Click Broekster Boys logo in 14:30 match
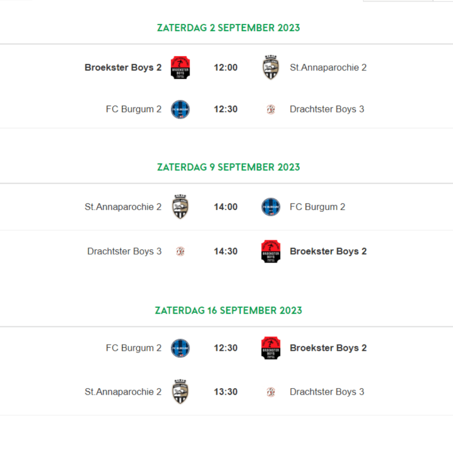This screenshot has width=453, height=453. 271,251
